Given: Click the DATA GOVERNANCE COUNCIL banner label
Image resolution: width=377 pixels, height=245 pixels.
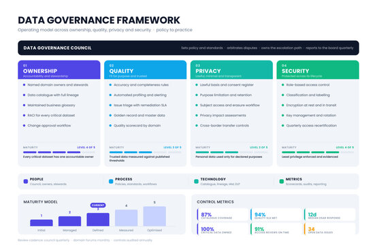Looking at the screenshot, I should pos(57,48).
